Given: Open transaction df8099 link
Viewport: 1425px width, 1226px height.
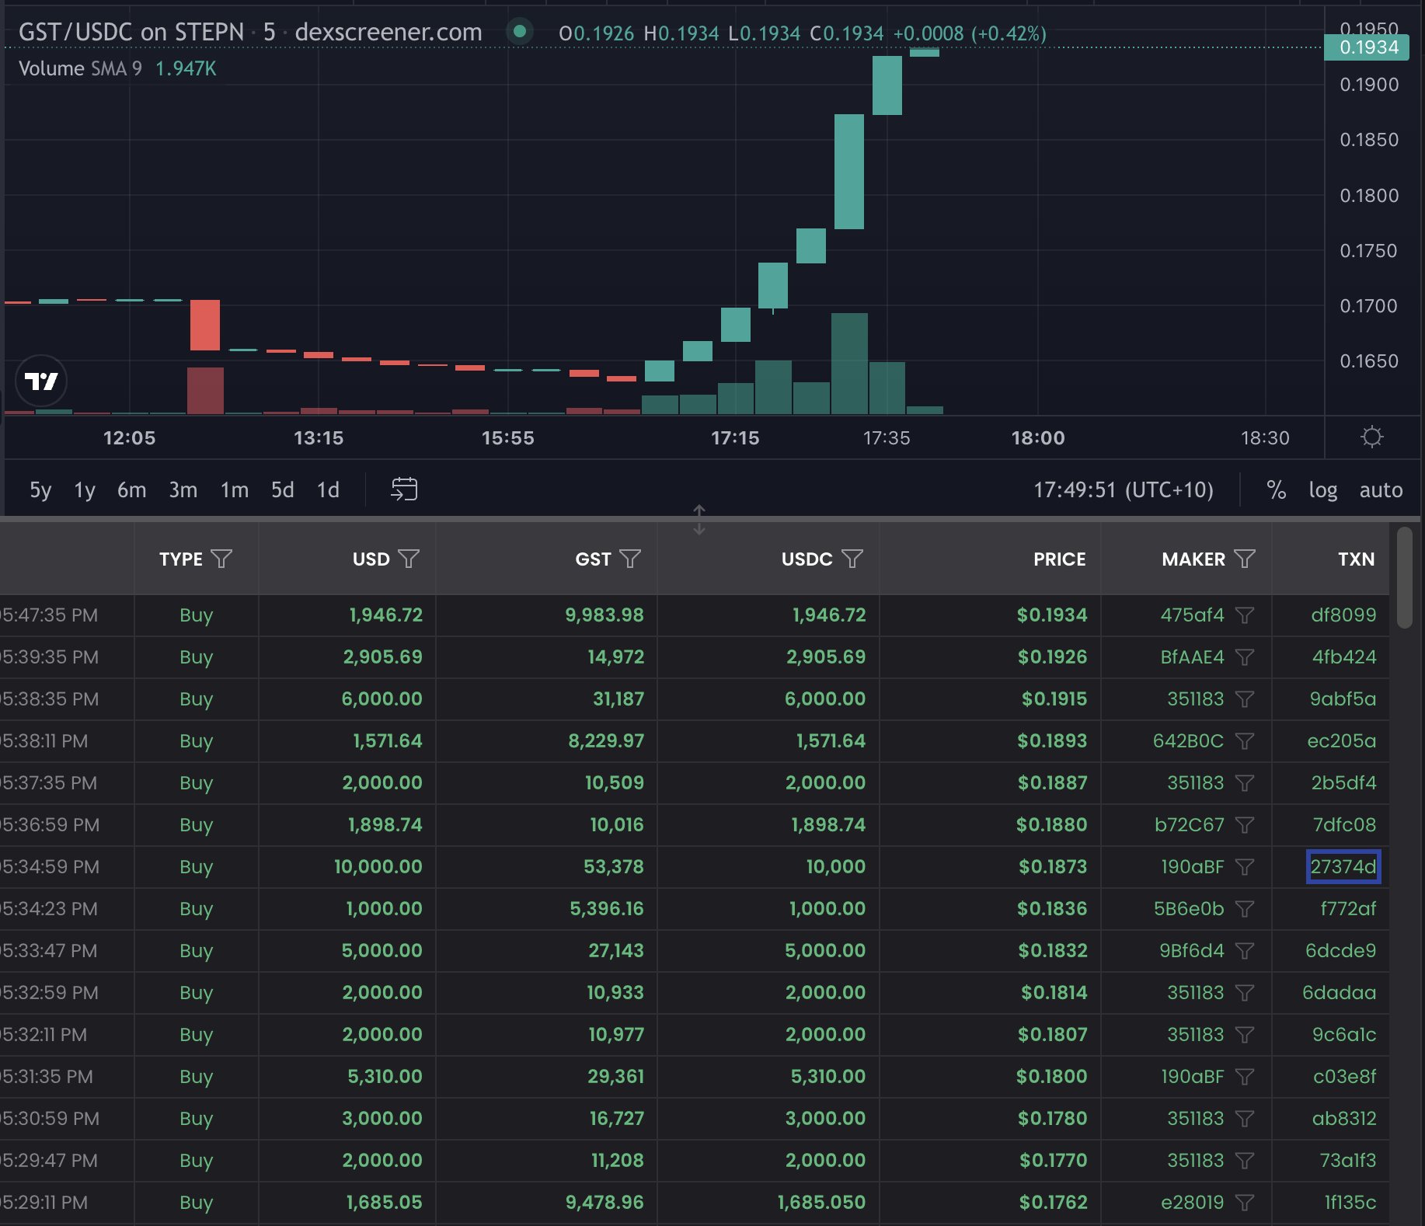Looking at the screenshot, I should pos(1343,615).
